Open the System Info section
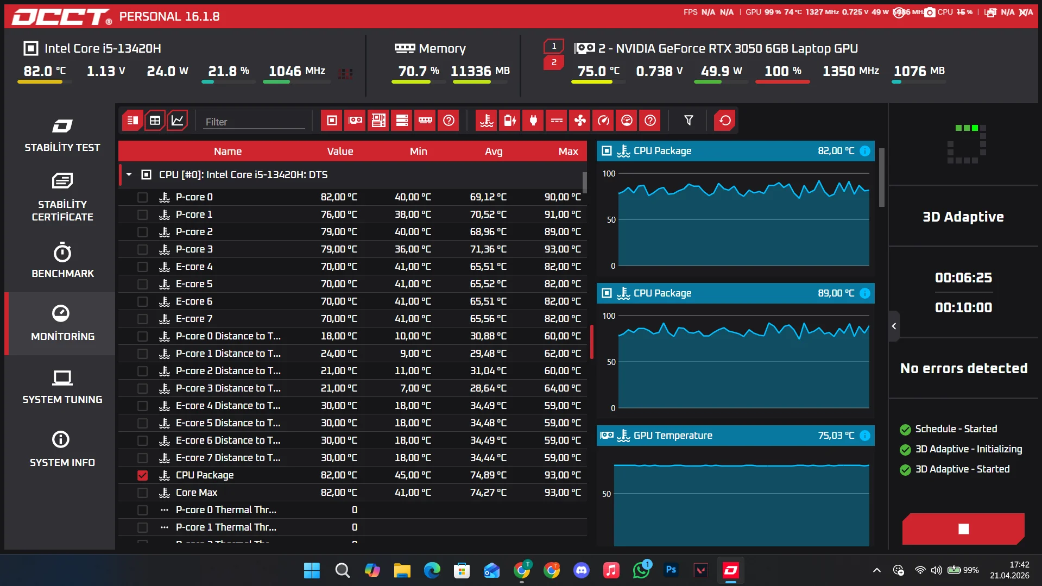Viewport: 1042px width, 586px height. point(62,450)
